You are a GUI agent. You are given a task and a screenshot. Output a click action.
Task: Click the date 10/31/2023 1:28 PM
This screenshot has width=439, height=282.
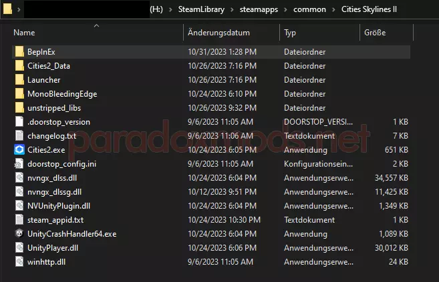222,52
